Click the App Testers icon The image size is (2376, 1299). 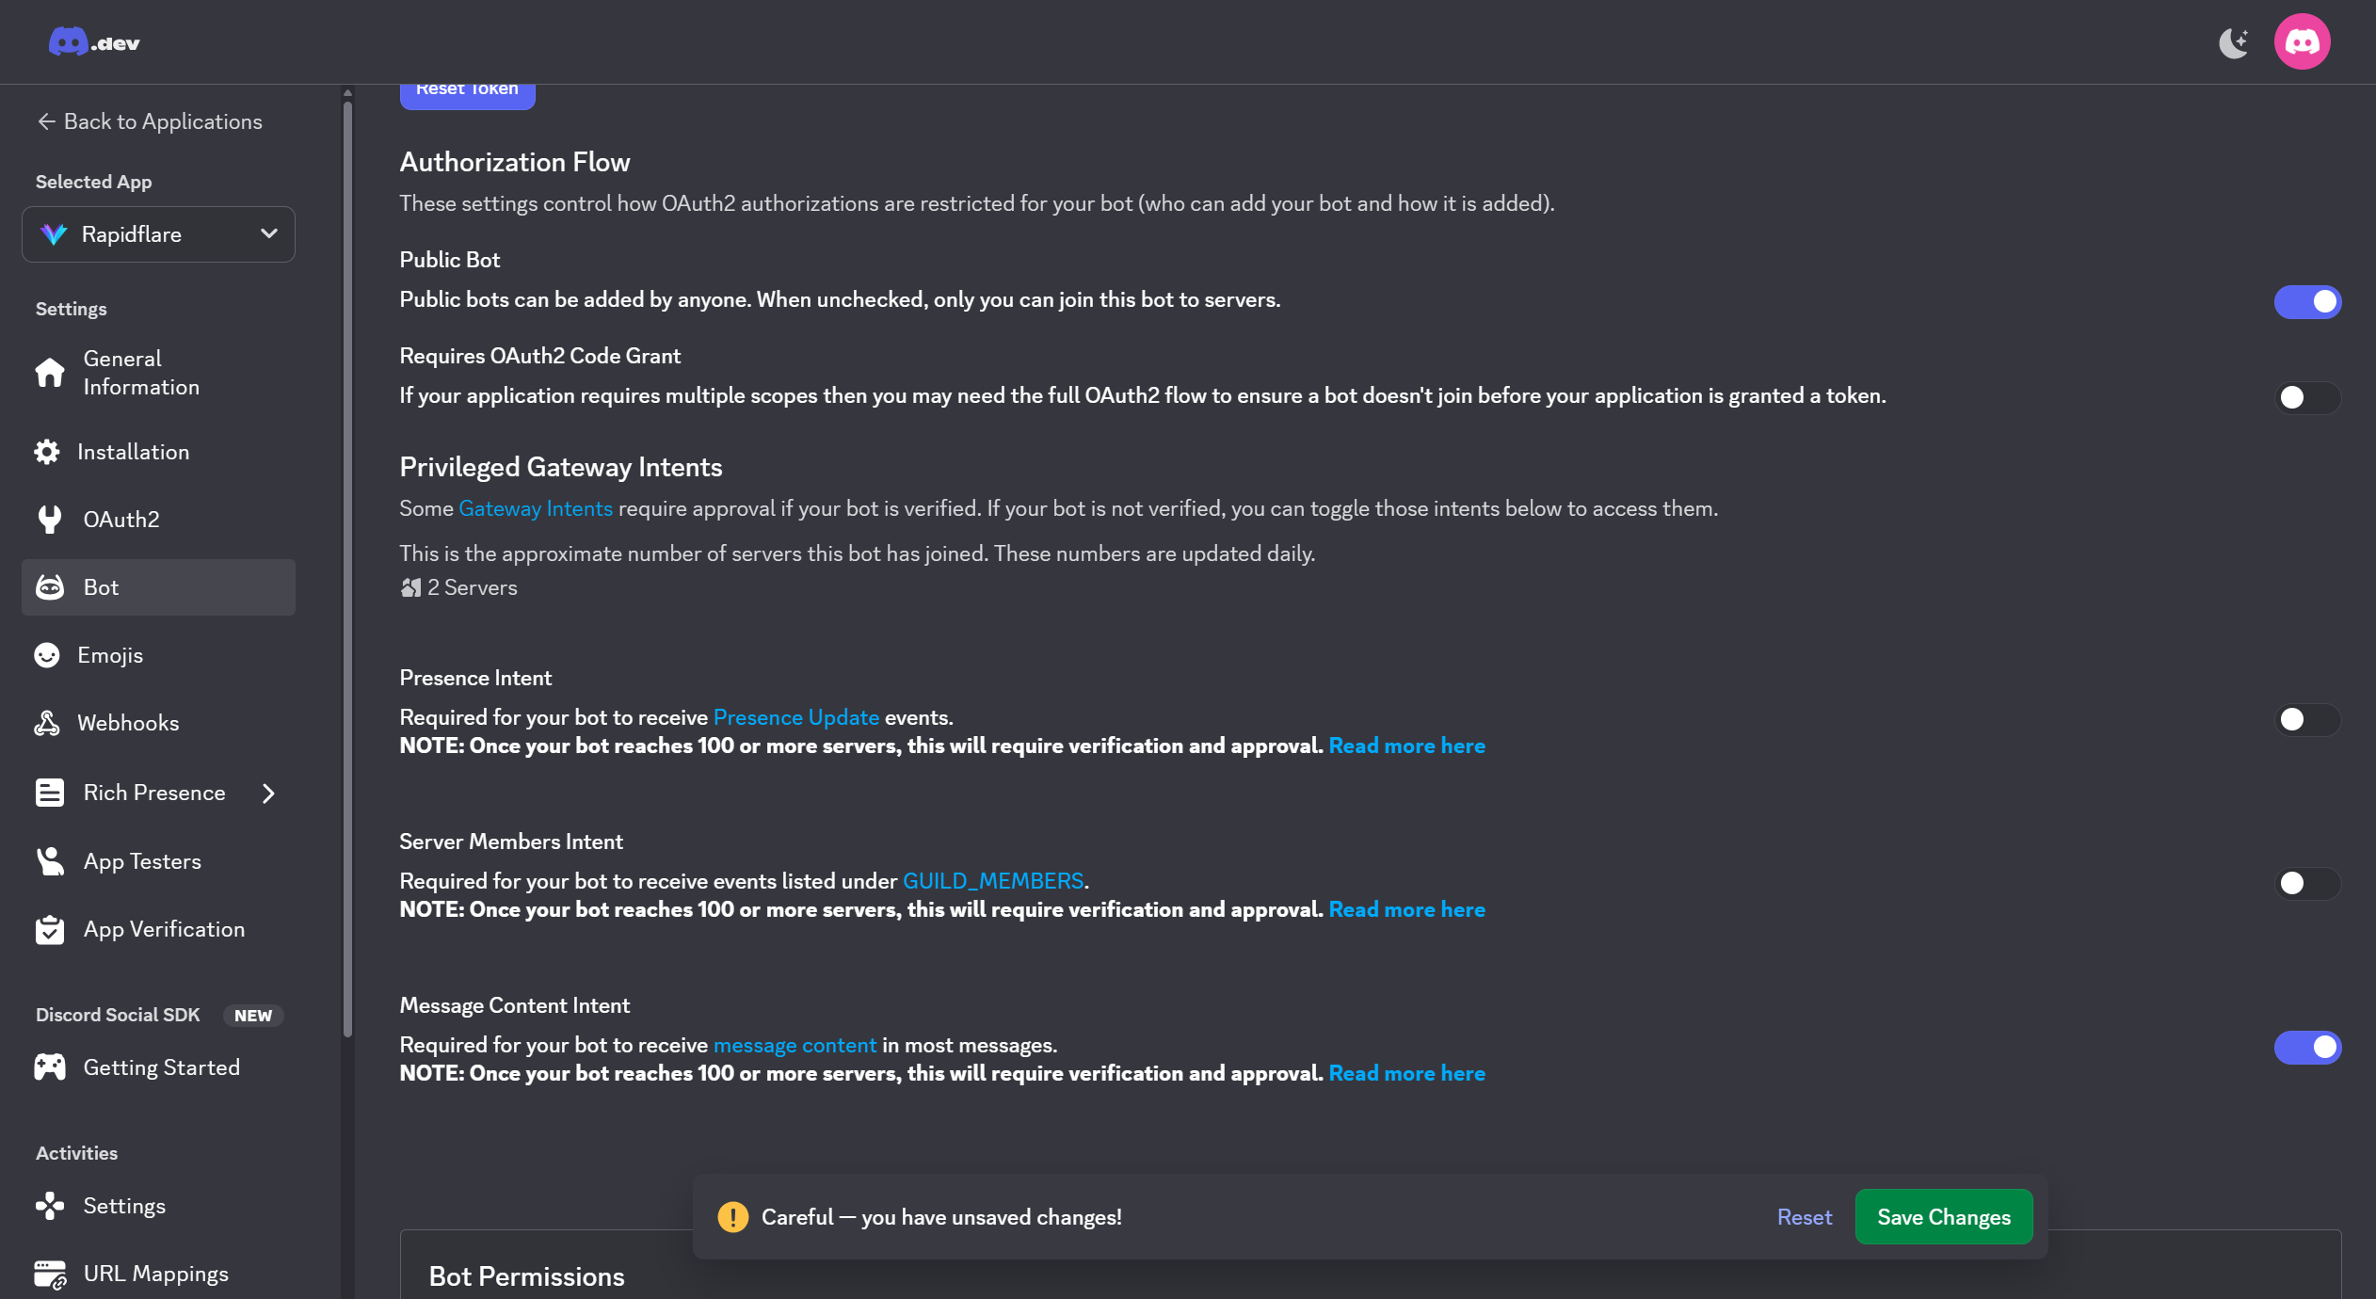click(50, 861)
